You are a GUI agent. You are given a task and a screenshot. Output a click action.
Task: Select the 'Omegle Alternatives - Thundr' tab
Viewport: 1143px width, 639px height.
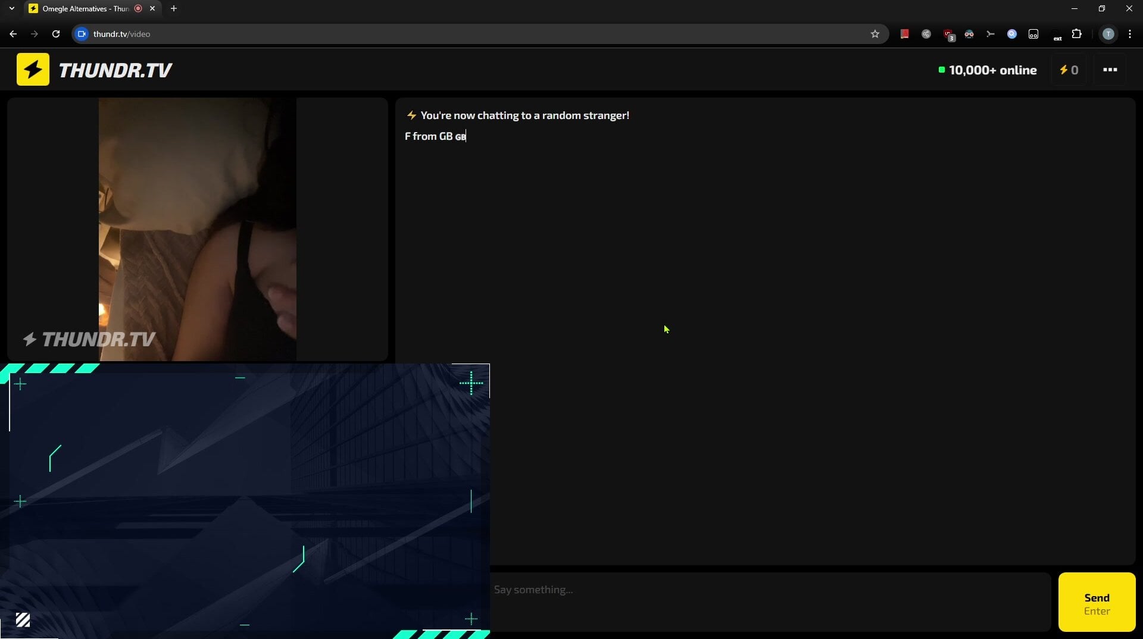click(x=85, y=8)
